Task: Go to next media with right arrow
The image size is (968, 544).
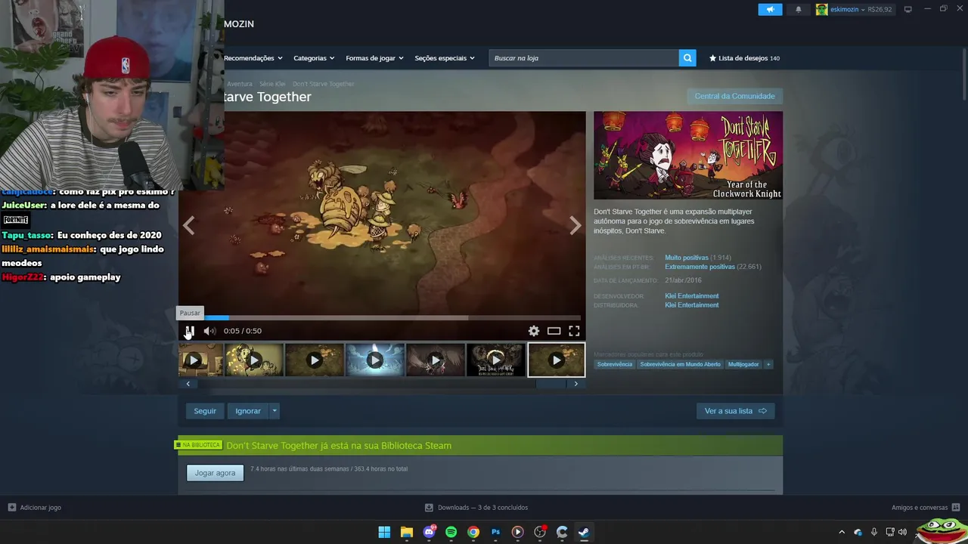Action: pyautogui.click(x=576, y=225)
